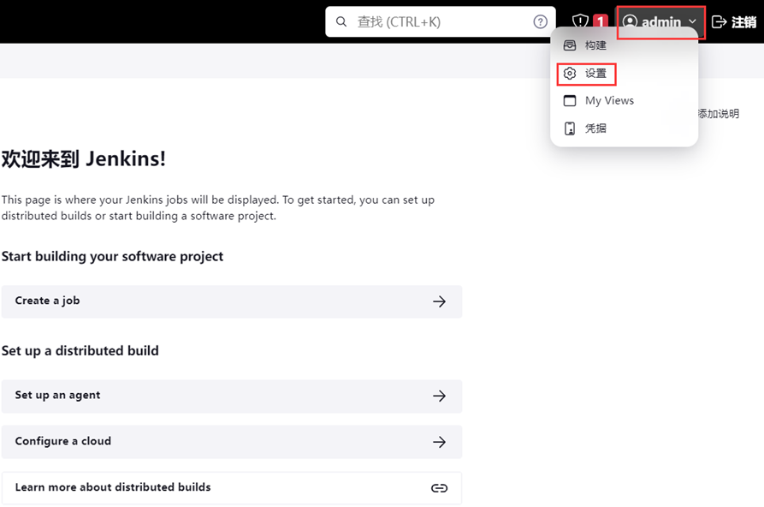Open Set up an agent
764x507 pixels.
point(232,396)
